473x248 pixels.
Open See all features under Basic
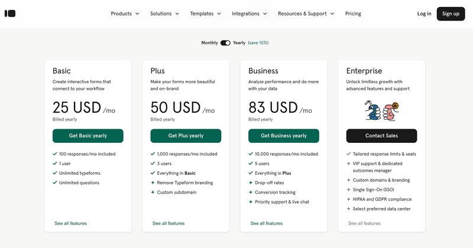click(70, 223)
